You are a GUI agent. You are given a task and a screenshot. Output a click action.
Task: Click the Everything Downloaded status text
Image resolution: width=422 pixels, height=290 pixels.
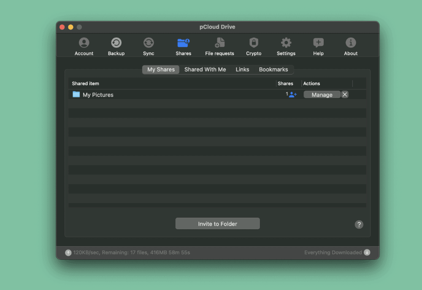click(x=333, y=252)
